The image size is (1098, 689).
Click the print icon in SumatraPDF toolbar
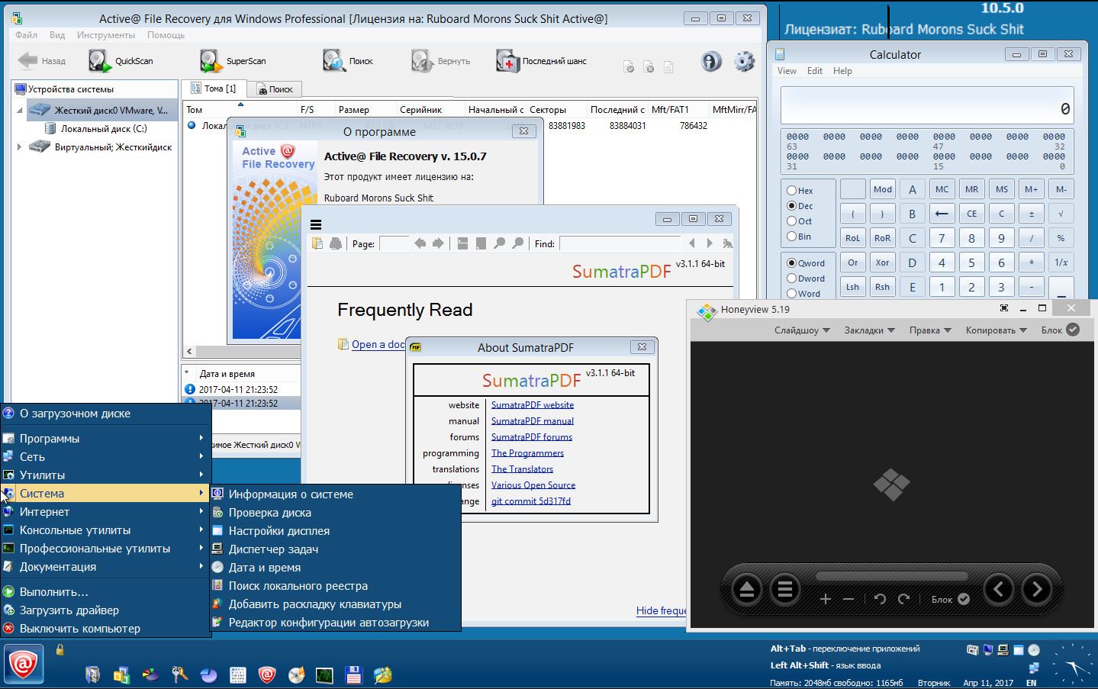click(x=336, y=243)
